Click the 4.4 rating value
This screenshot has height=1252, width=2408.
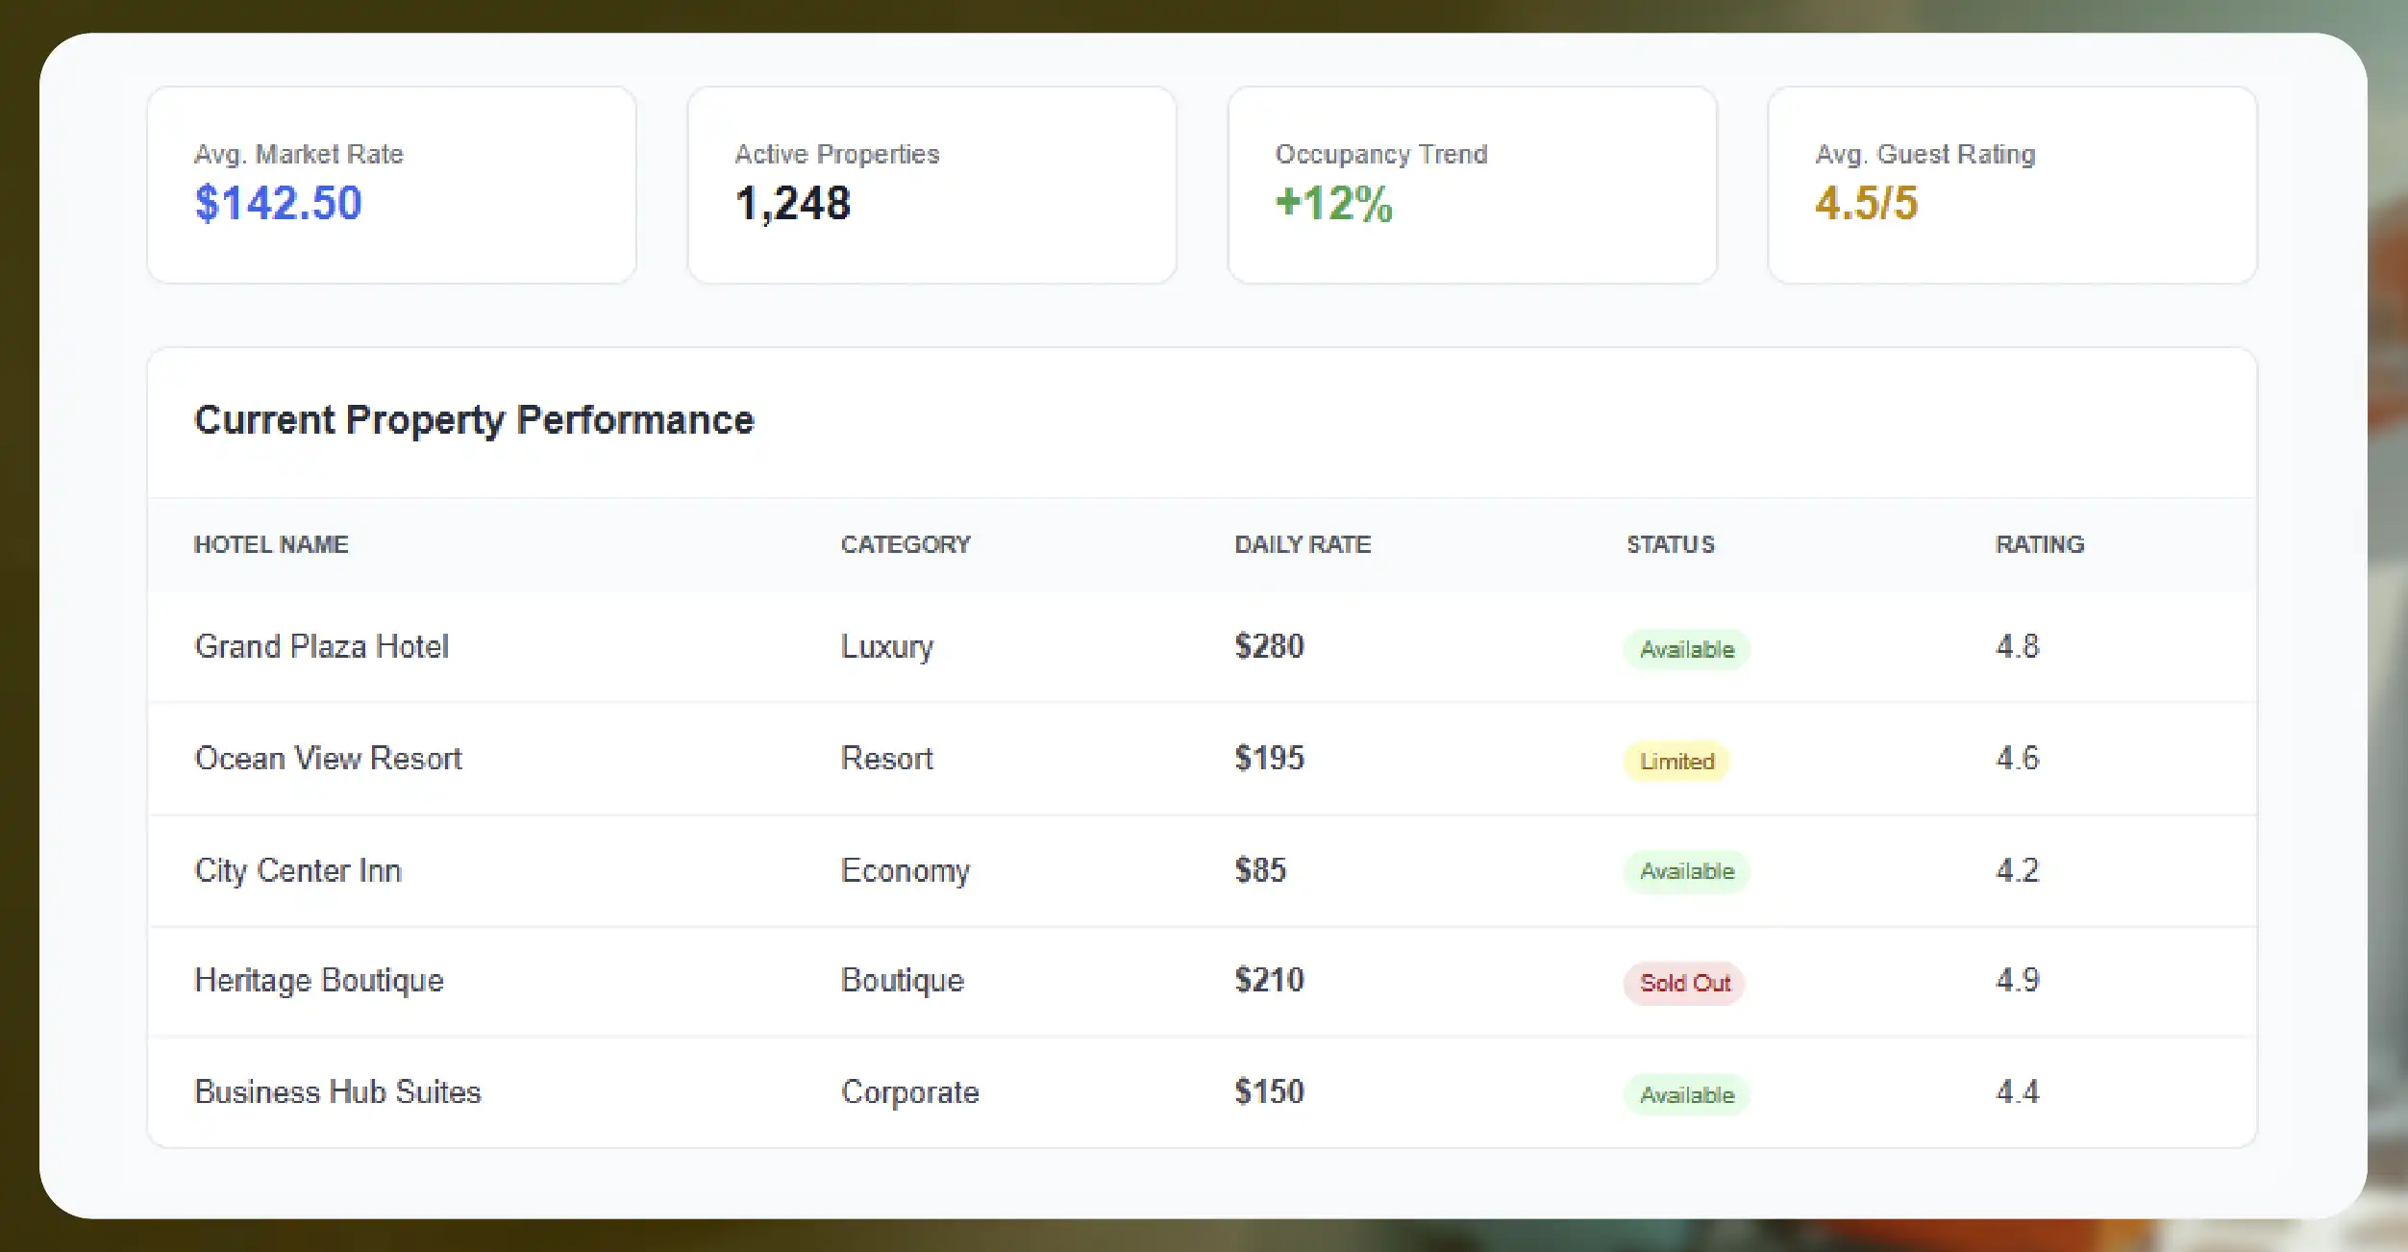(2017, 1091)
